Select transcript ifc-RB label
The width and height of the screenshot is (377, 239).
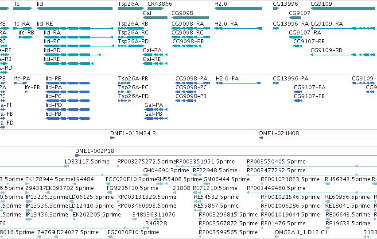(26, 33)
